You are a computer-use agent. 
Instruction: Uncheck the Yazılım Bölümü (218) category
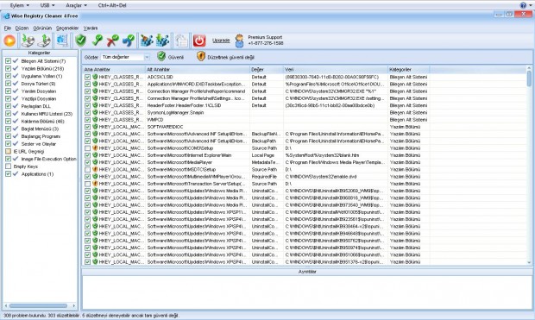(x=8, y=69)
